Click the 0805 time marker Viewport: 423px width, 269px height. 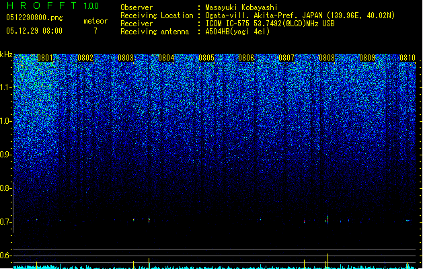coord(206,58)
